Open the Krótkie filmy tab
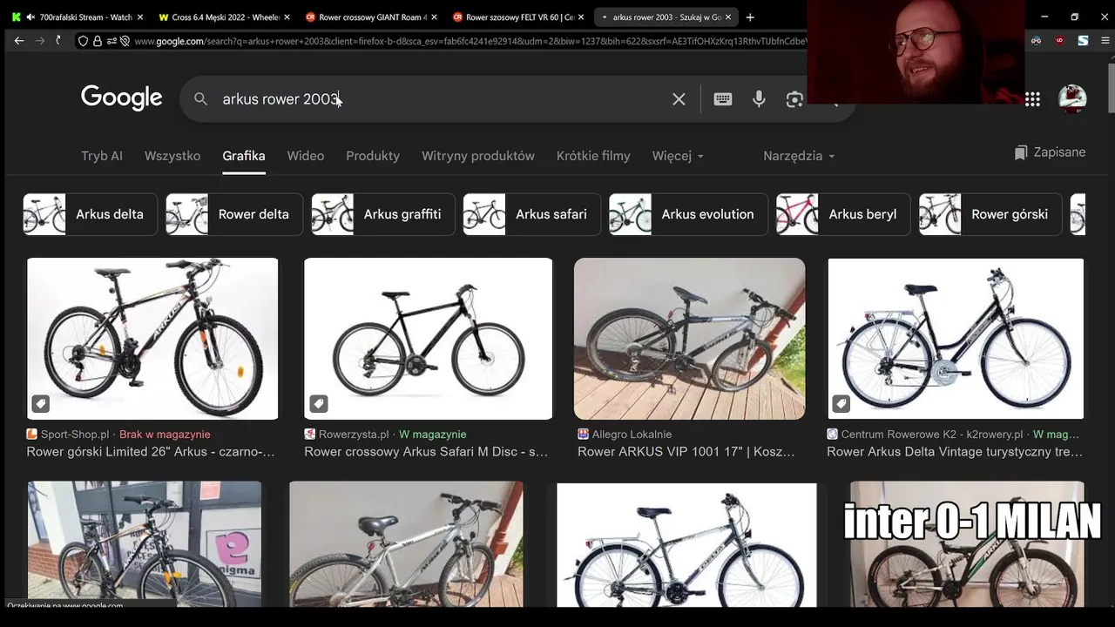The height and width of the screenshot is (627, 1115). coord(593,156)
